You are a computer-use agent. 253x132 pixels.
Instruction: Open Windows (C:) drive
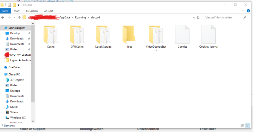click(x=18, y=118)
